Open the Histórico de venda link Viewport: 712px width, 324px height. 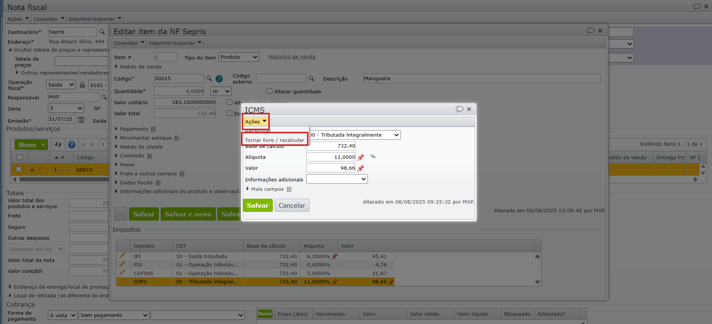click(x=292, y=57)
